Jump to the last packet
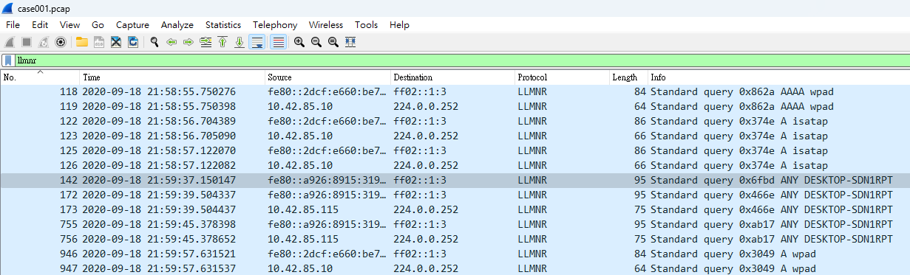The width and height of the screenshot is (910, 275). pos(240,42)
